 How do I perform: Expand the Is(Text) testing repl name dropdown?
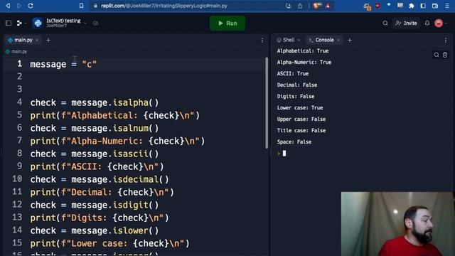[x=85, y=23]
